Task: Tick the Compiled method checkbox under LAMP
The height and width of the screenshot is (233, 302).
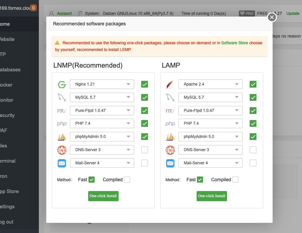Action: pyautogui.click(x=235, y=180)
